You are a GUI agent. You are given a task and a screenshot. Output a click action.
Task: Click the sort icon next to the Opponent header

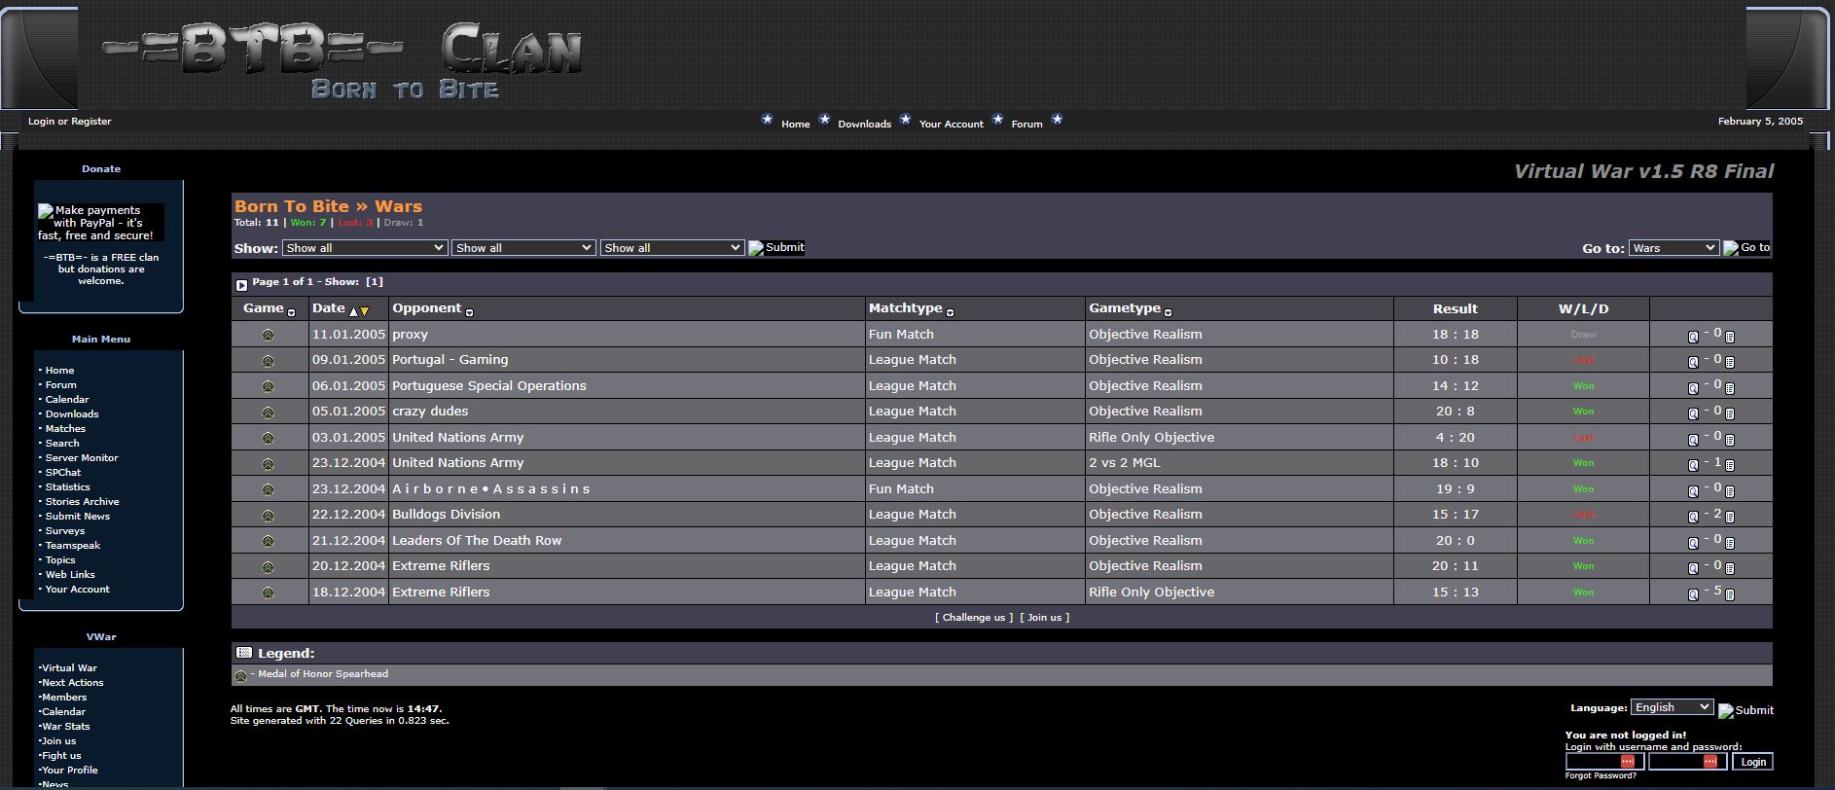[x=469, y=312]
